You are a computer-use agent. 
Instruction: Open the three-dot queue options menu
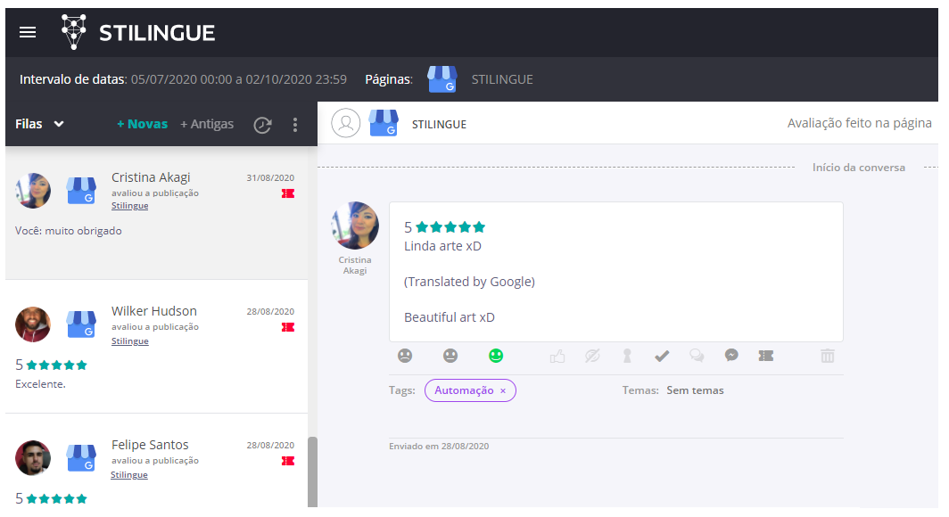295,125
